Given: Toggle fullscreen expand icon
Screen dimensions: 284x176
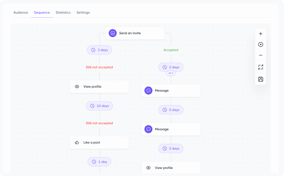Looking at the screenshot, I should click(260, 67).
